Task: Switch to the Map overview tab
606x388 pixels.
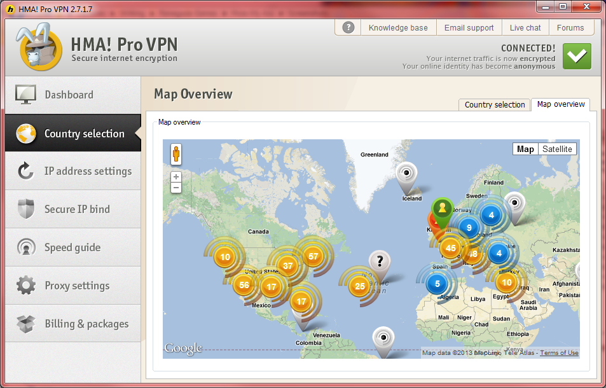Action: point(561,104)
